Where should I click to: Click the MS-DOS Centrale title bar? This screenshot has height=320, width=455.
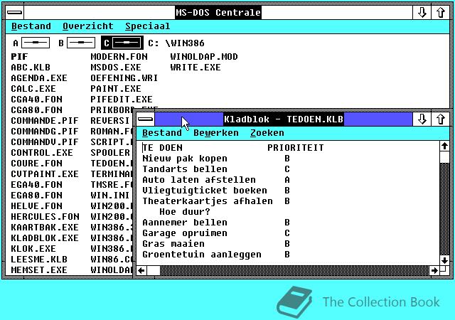point(218,13)
